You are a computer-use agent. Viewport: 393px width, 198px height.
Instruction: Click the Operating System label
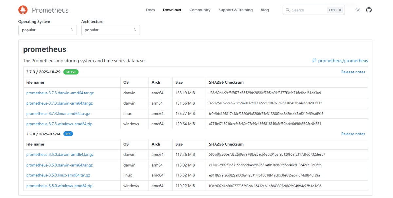[34, 22]
